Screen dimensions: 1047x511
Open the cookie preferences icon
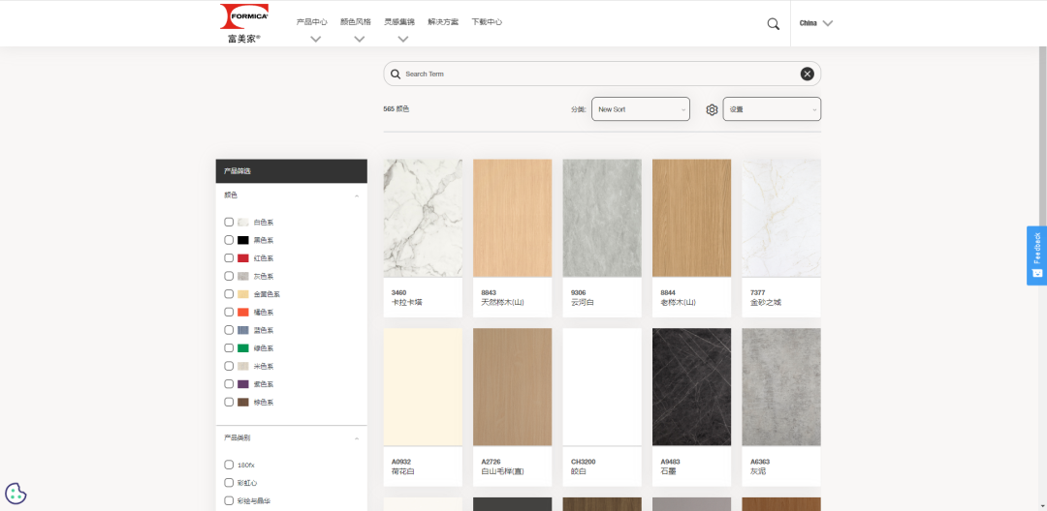(16, 494)
